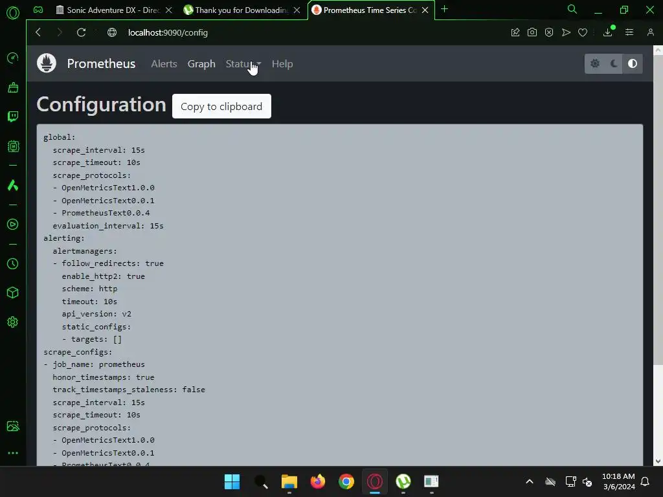This screenshot has width=663, height=497.
Task: Open Player icon in sidebar
Action: tap(13, 225)
